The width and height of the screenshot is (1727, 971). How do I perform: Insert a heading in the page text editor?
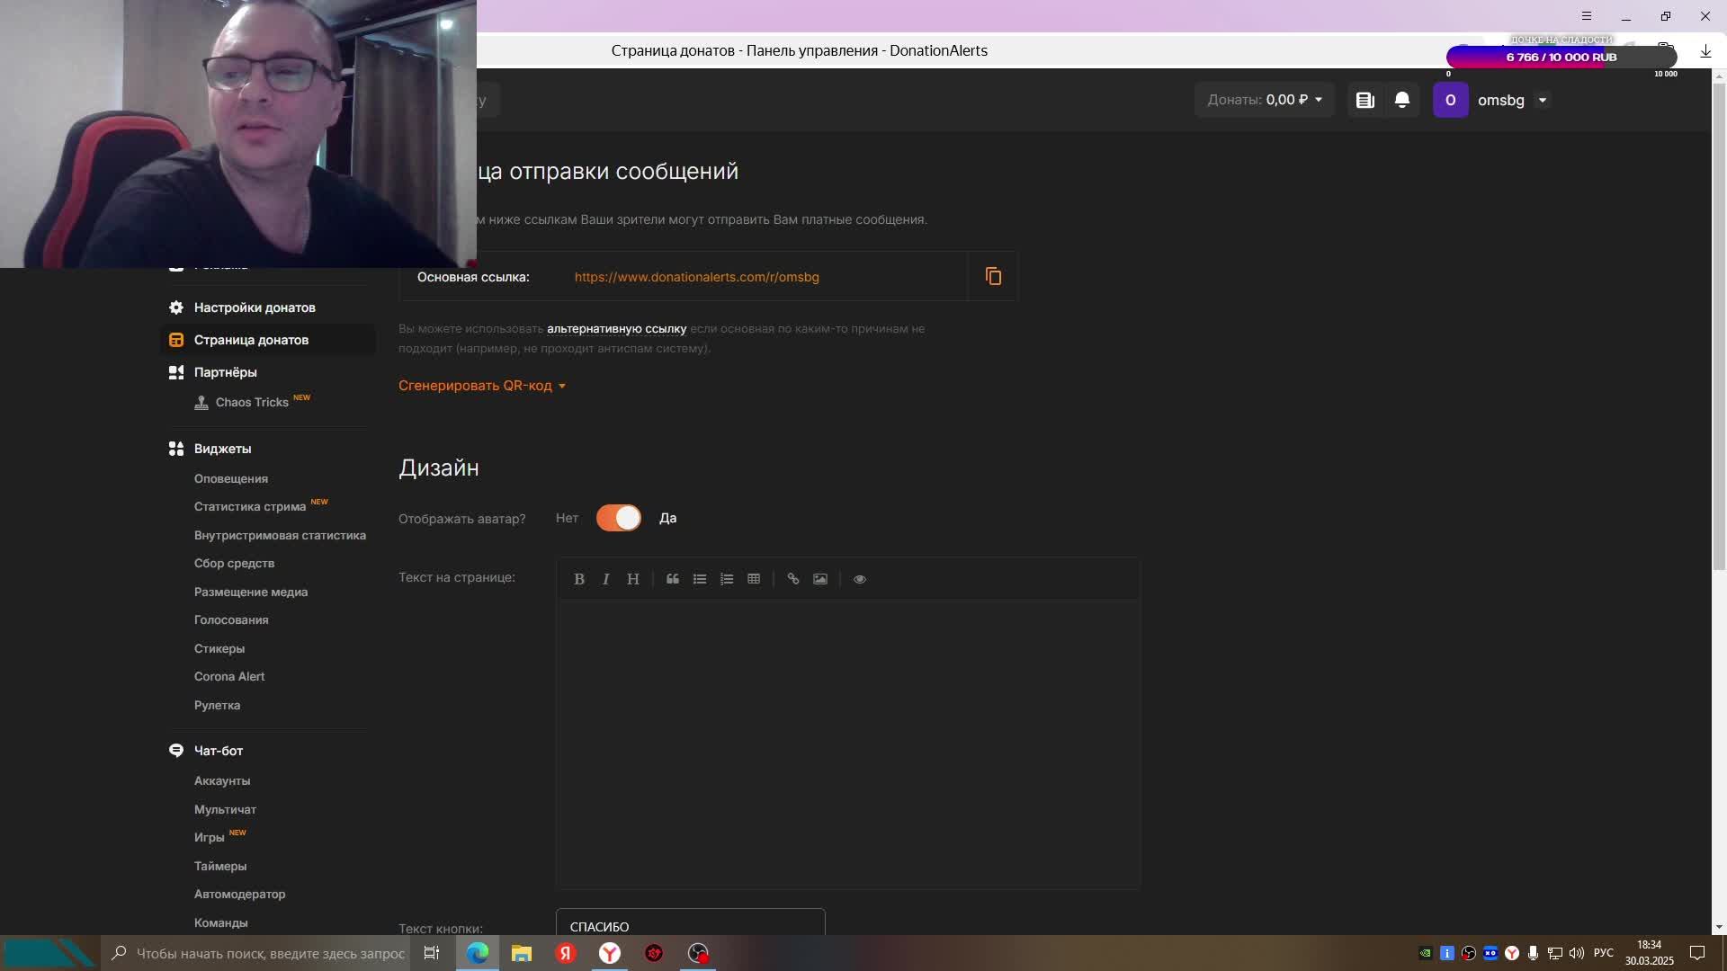coord(633,579)
